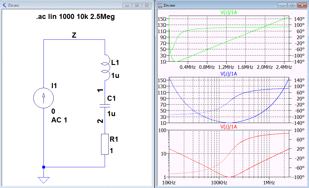Click the Zin.raw waveform window icon
The width and height of the screenshot is (309, 188).
tap(160, 5)
